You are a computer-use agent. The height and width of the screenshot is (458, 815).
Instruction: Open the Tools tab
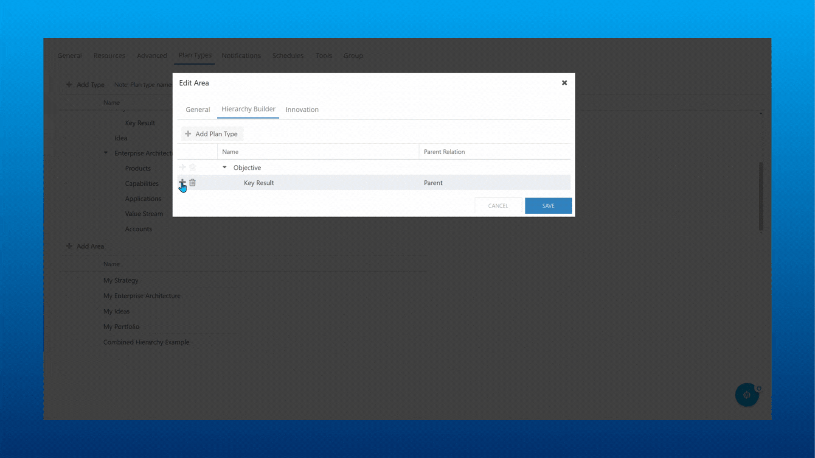point(323,56)
